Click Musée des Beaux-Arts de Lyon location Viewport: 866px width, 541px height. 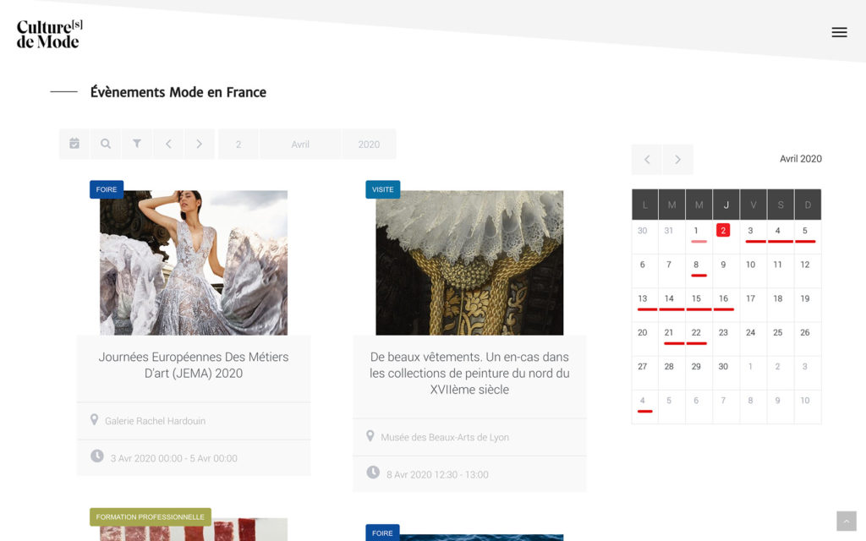click(445, 437)
